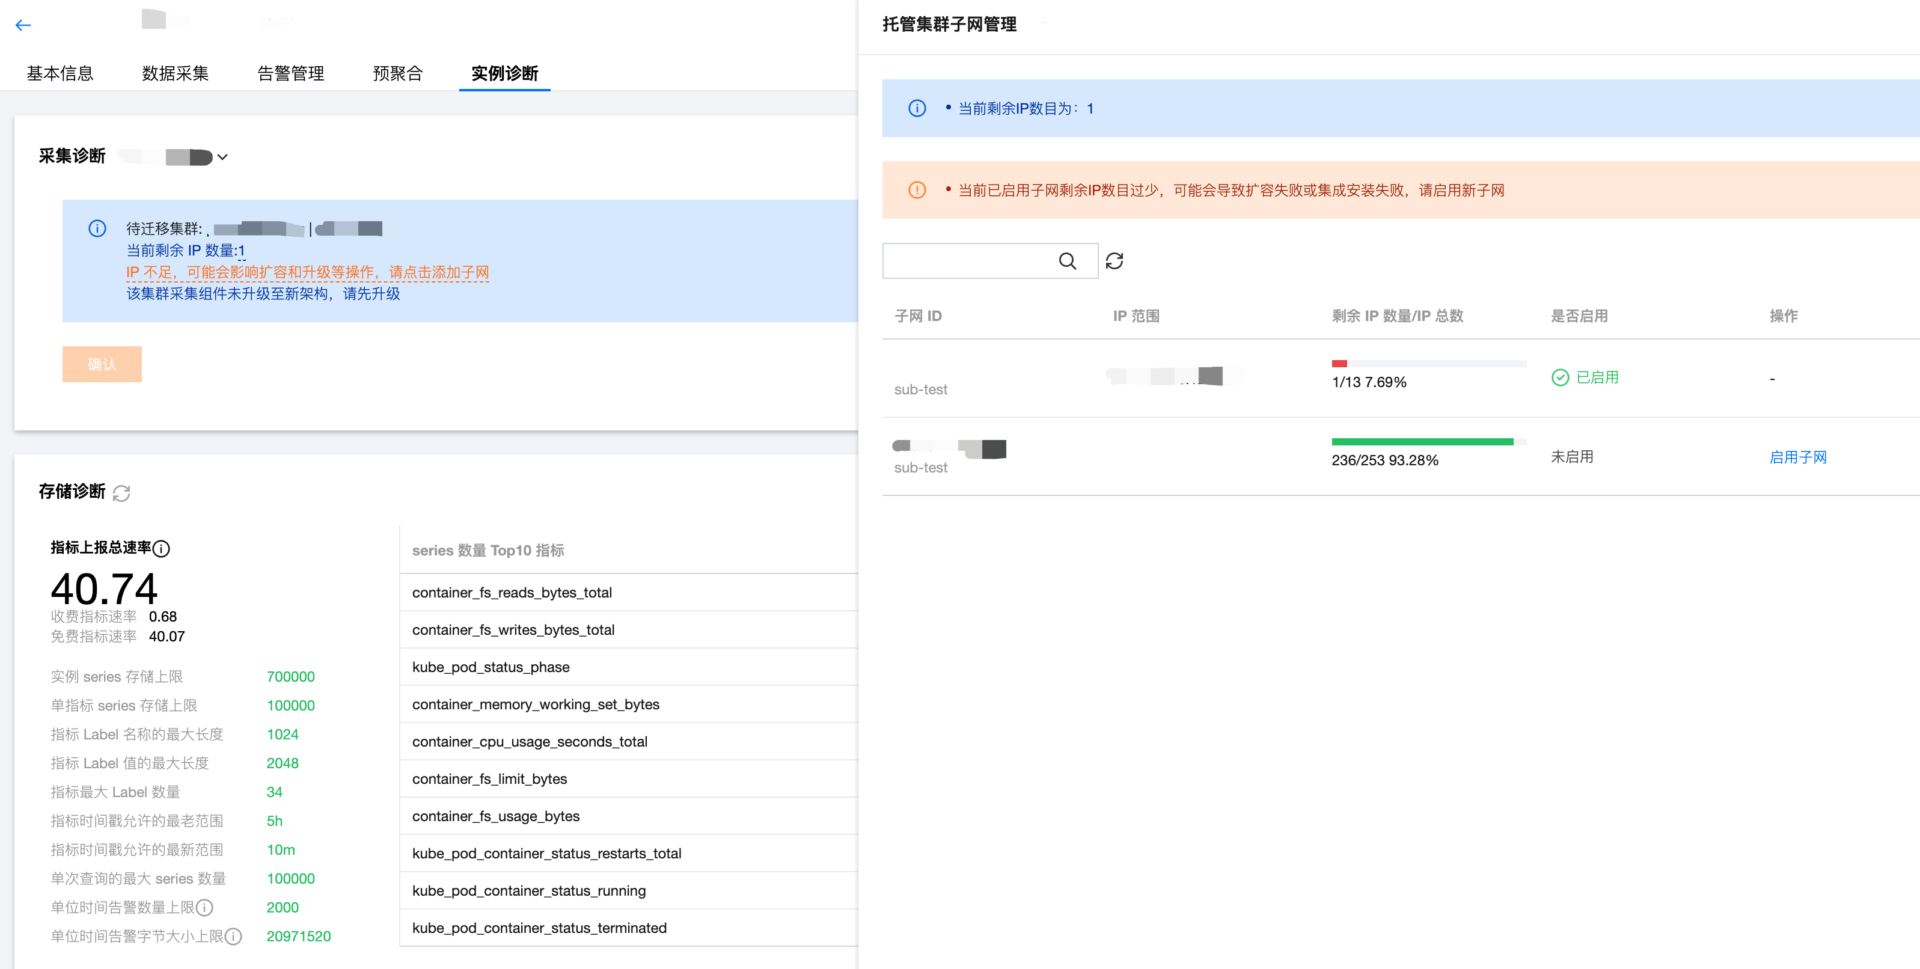Click the 确认 button

102,364
